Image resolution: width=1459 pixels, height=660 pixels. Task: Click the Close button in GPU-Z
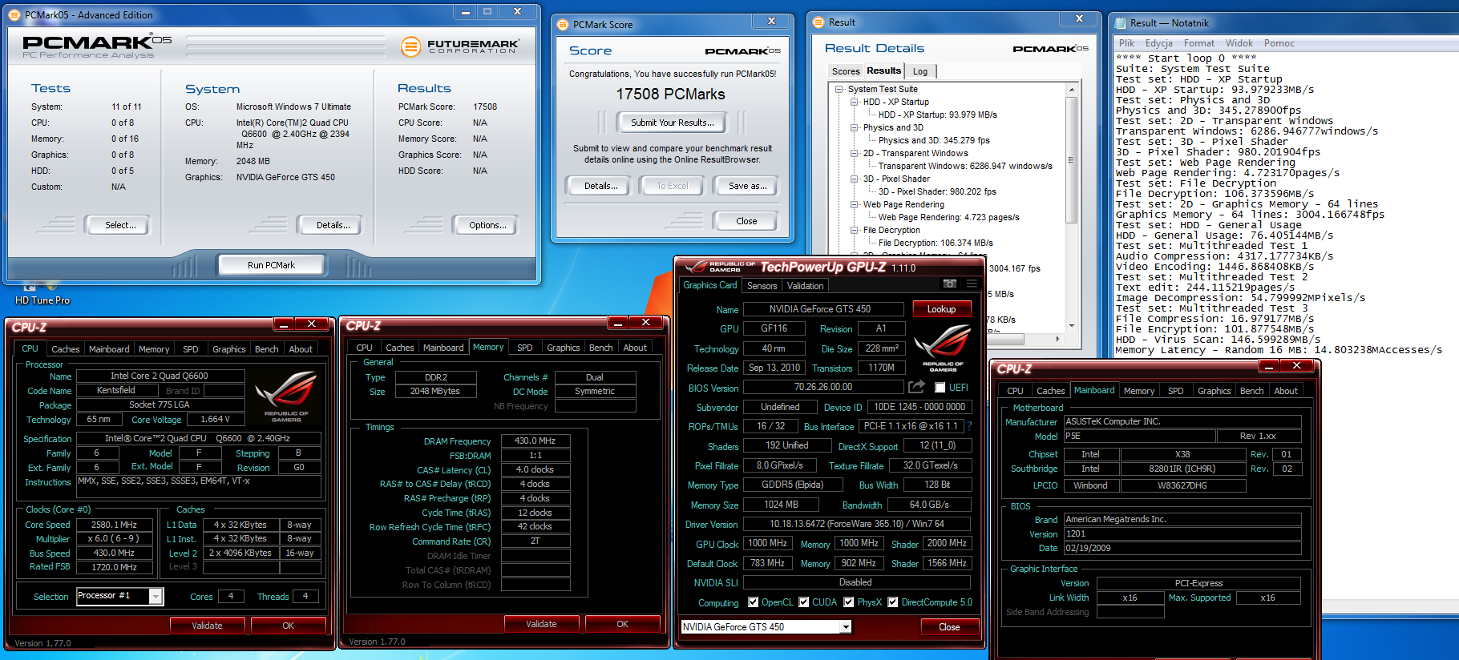tap(949, 627)
